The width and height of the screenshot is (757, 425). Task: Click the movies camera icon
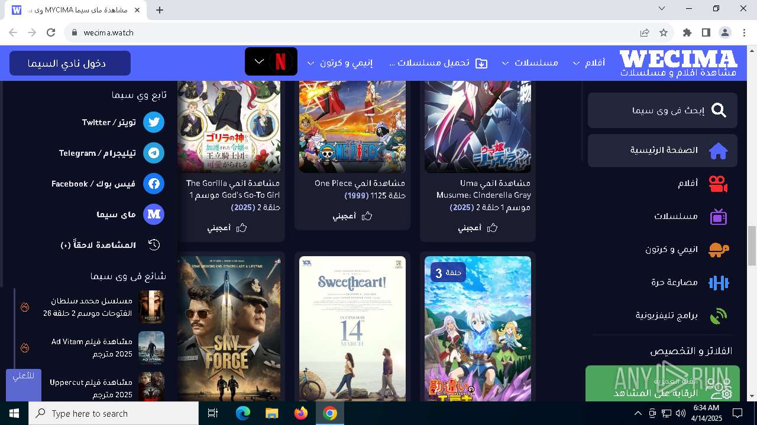[x=718, y=184]
